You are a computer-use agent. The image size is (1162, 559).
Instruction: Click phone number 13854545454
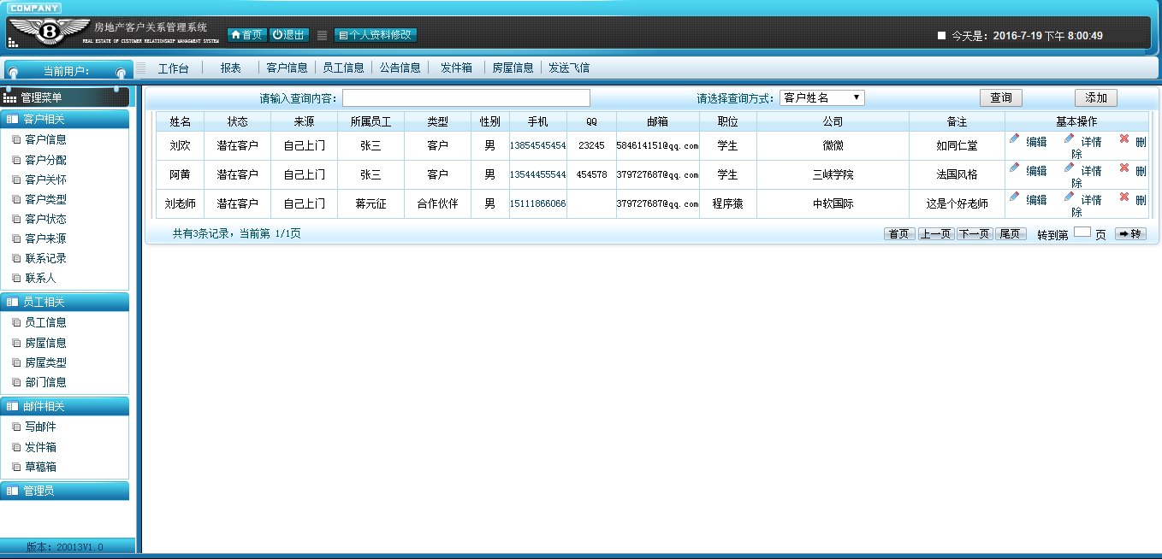pos(537,146)
